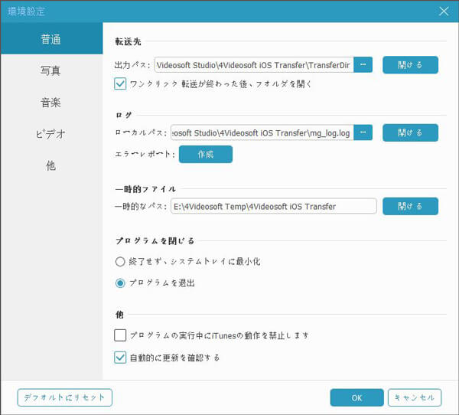Open the 音楽 settings tab
Viewport: 459px width, 415px height.
coord(51,103)
